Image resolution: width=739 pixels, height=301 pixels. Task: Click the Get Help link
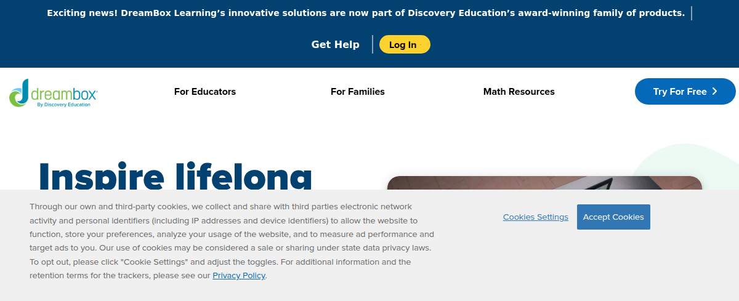point(336,44)
